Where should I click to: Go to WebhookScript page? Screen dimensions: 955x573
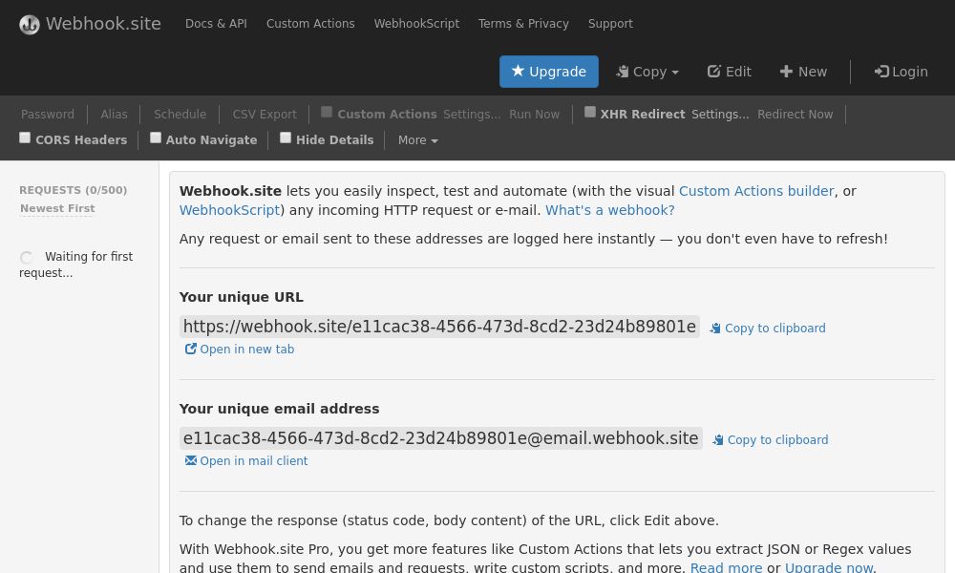[x=416, y=24]
